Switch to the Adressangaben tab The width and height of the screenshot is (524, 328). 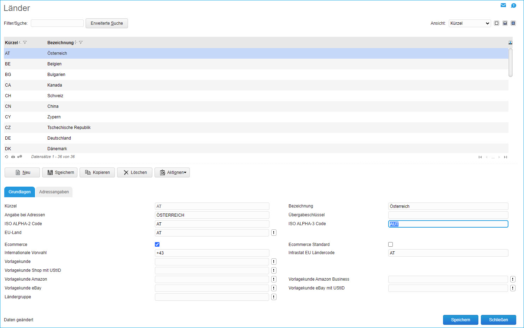[54, 192]
